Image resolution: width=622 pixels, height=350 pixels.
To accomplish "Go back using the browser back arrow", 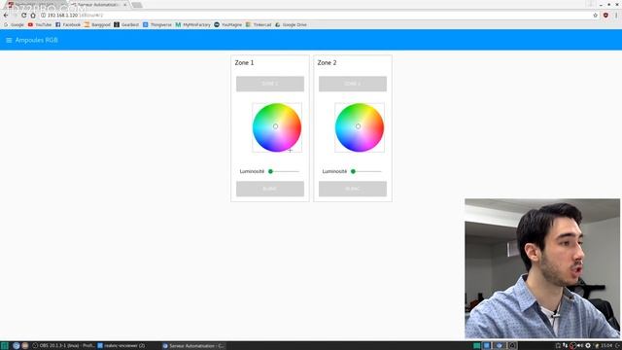I will (6, 16).
